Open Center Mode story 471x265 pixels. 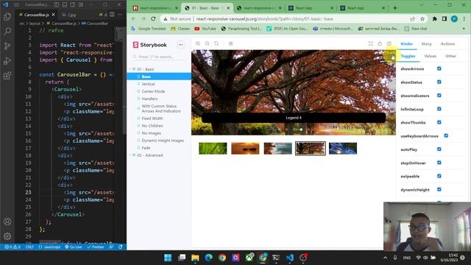point(153,91)
